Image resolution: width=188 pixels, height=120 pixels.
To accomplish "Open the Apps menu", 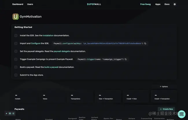I will (x=158, y=4).
